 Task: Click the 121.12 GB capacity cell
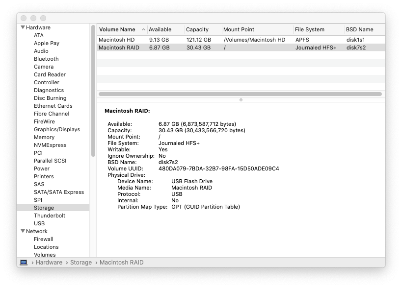tap(199, 40)
